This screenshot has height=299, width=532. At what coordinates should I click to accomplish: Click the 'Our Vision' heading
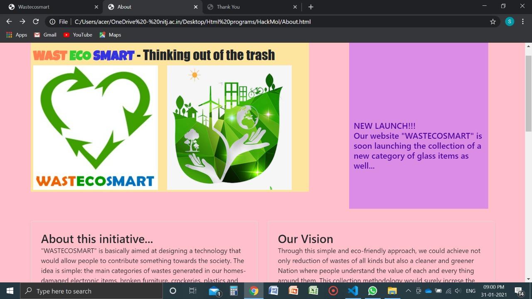(305, 239)
